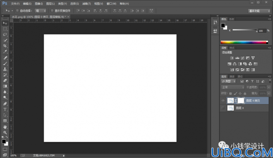273x158 pixels.
Task: Toggle the layer filter switch
Action: (270, 81)
